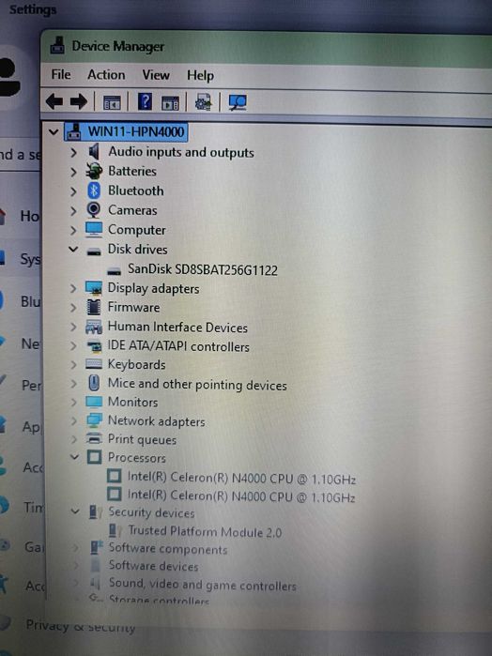Click the SanDisk drive icon
This screenshot has width=492, height=656.
(114, 271)
